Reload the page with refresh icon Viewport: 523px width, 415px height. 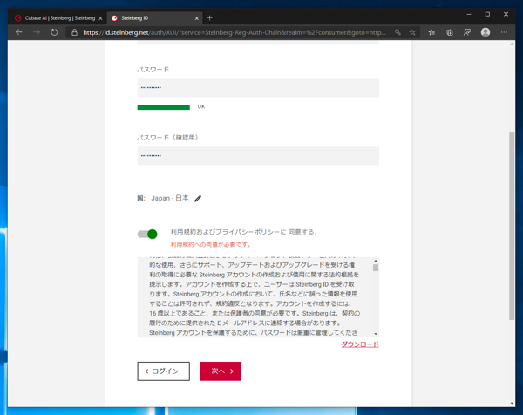(x=54, y=32)
